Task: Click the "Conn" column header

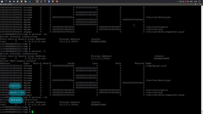Action: click(x=95, y=63)
